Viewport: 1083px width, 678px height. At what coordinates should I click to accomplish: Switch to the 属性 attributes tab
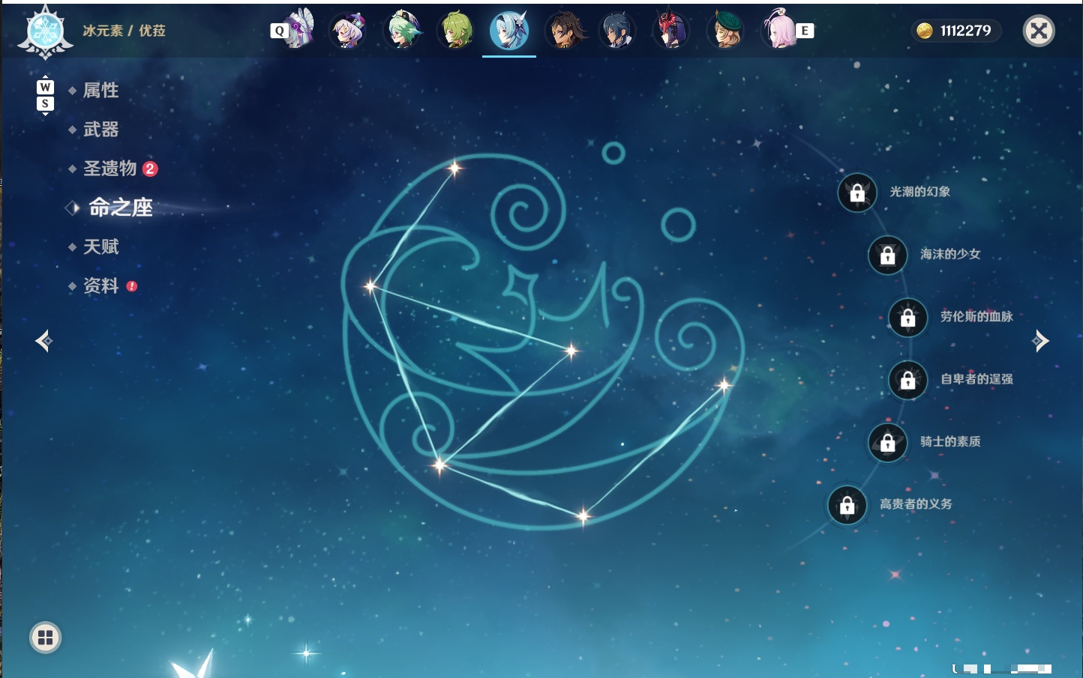click(x=100, y=91)
